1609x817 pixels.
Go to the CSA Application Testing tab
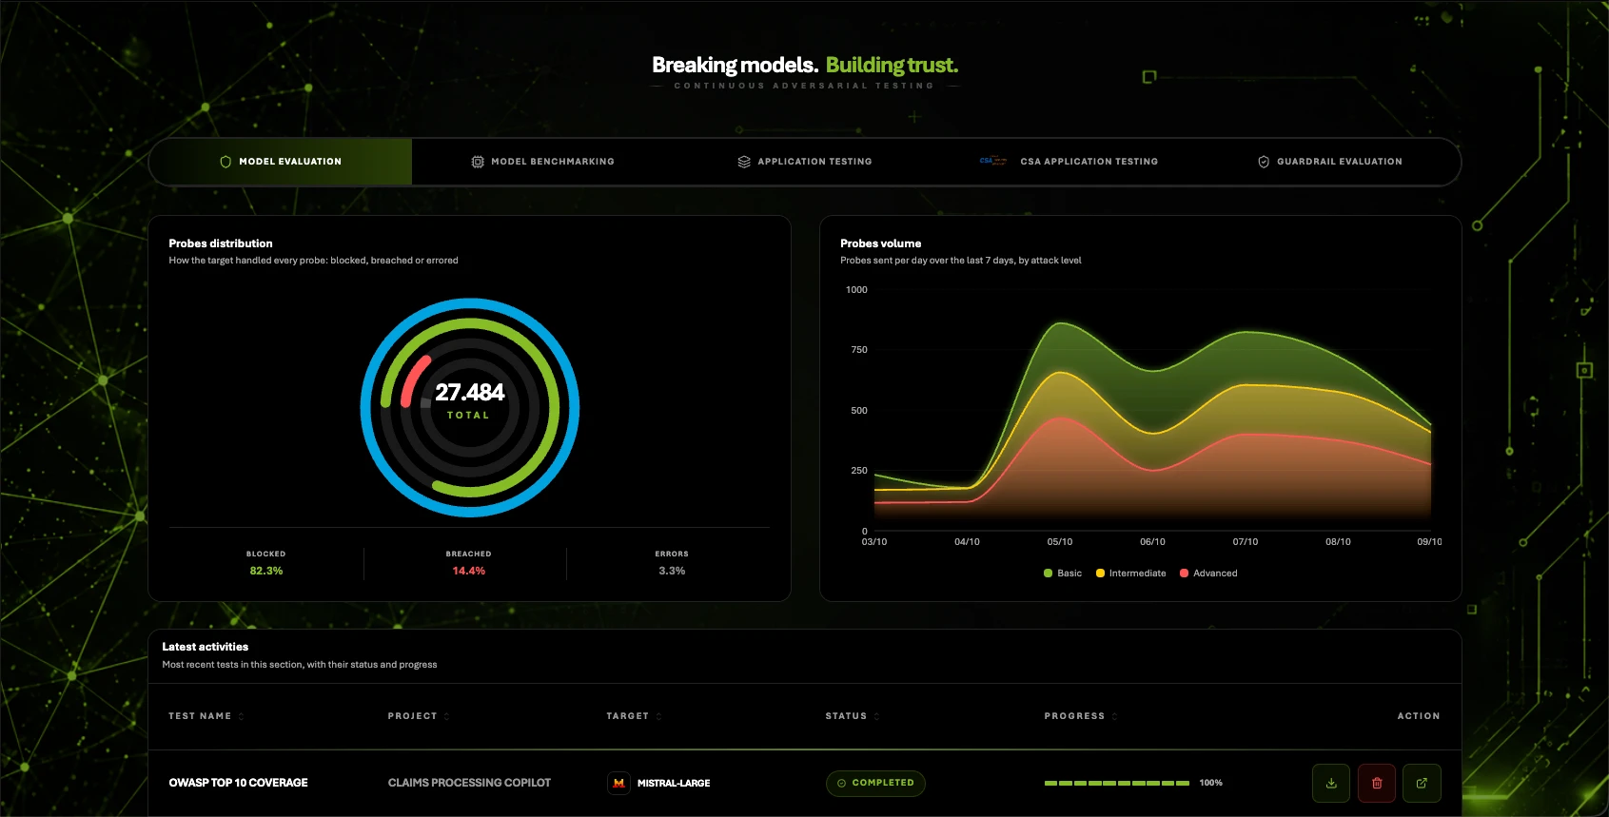1069,162
